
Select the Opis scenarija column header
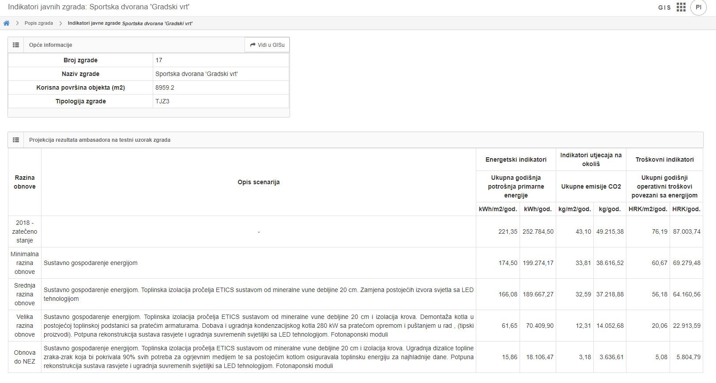point(258,182)
